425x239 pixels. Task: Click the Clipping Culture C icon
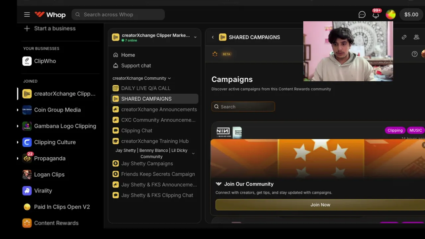click(27, 142)
